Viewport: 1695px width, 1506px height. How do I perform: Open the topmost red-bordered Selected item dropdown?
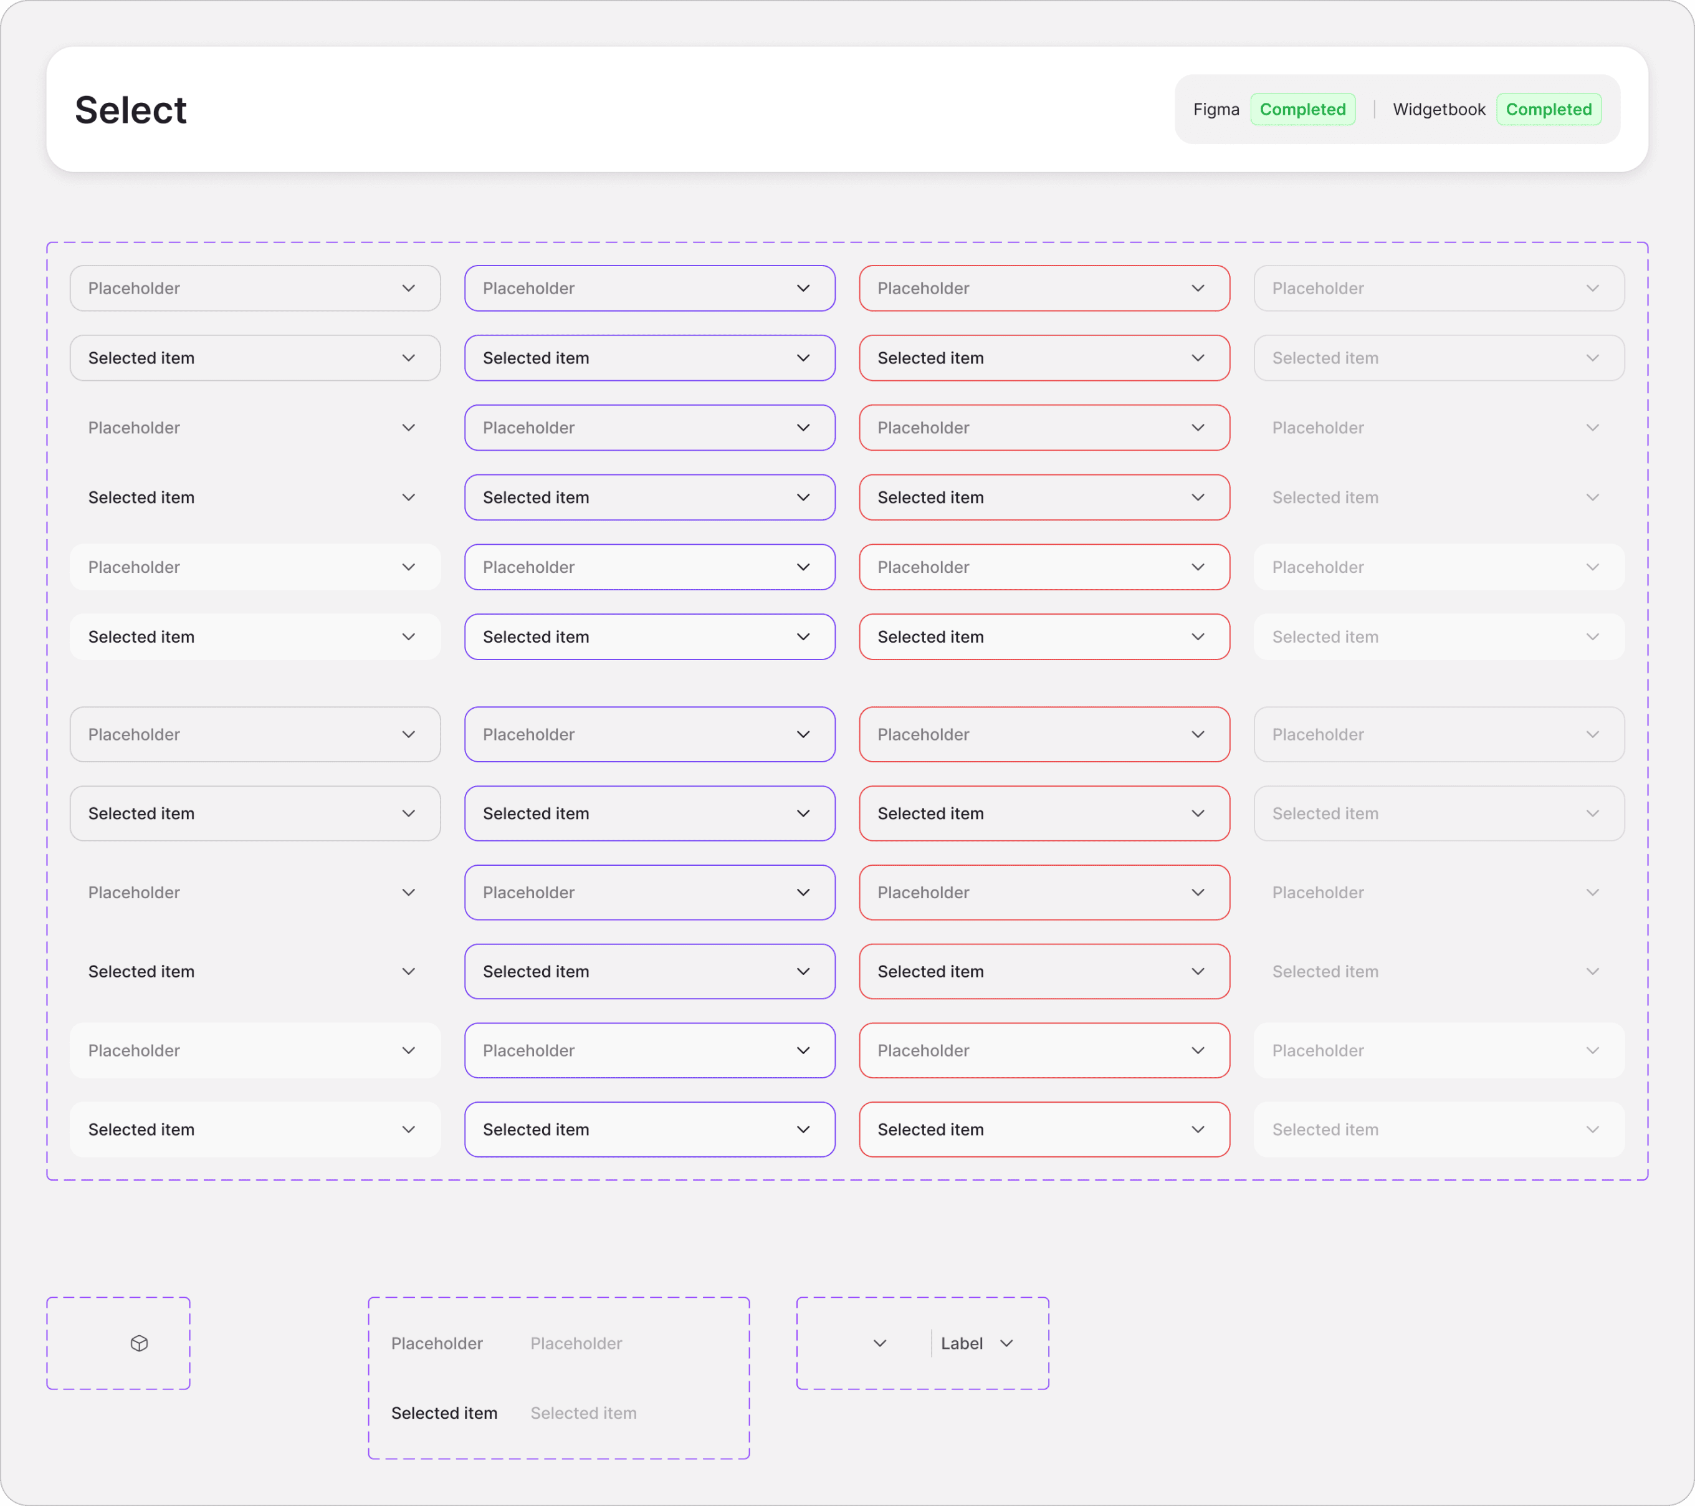pos(1044,358)
